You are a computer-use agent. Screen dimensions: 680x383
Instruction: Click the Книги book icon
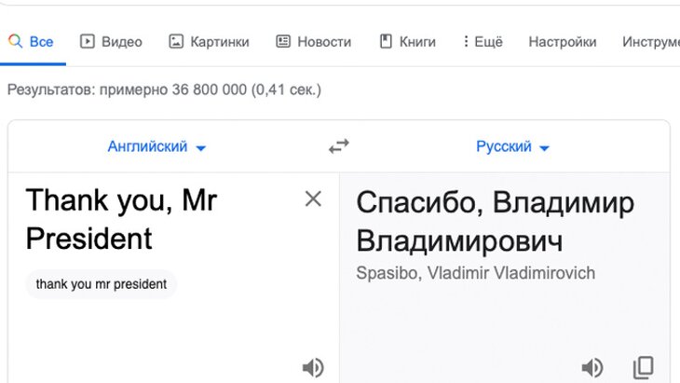click(386, 41)
